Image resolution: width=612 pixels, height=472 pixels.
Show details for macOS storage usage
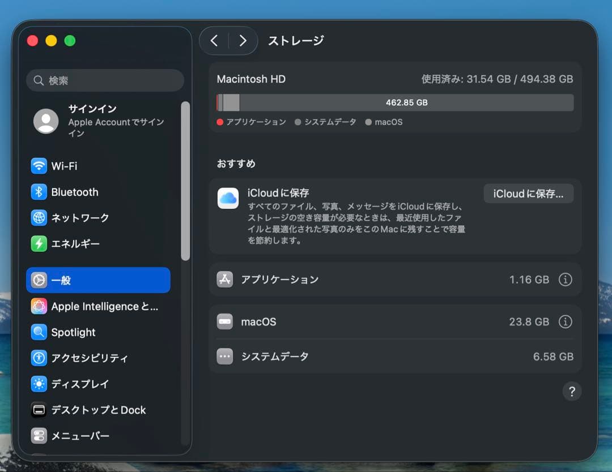point(565,321)
